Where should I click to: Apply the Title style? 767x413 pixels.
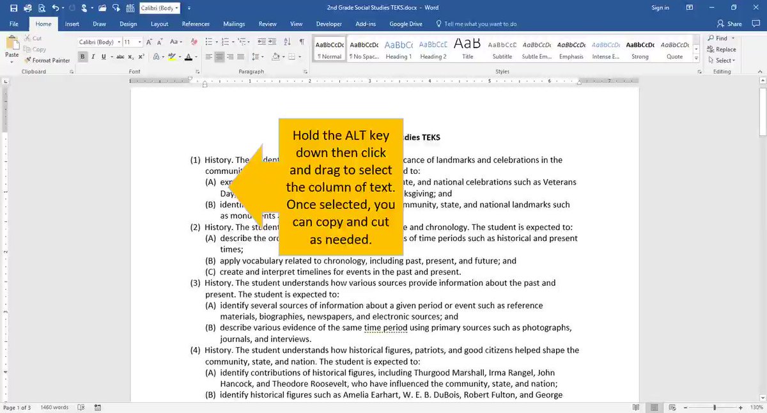467,49
